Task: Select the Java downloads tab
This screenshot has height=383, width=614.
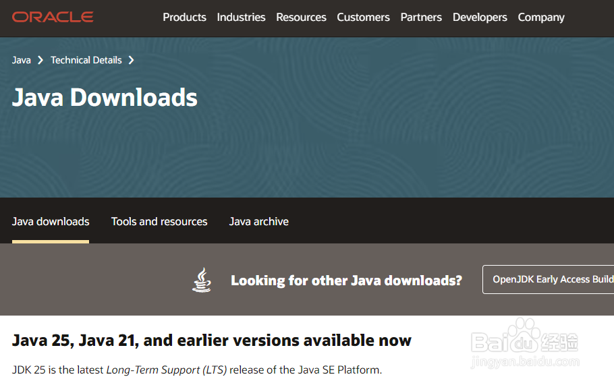Action: [x=51, y=221]
